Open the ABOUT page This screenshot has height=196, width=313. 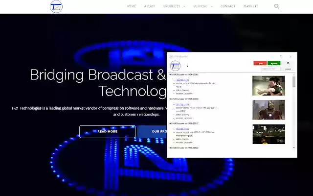(x=150, y=6)
